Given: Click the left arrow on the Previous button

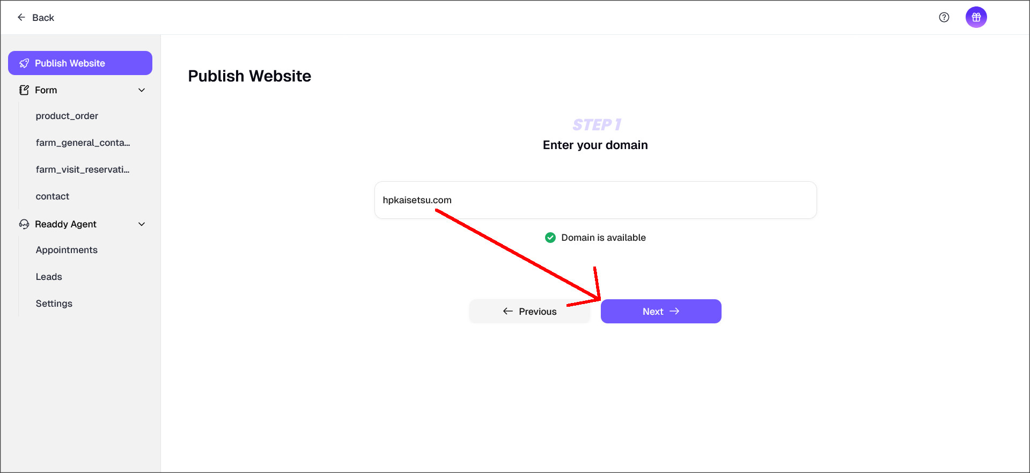Looking at the screenshot, I should click(x=507, y=311).
